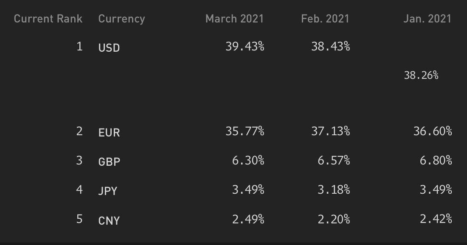Select the 38.26% Jan. 2021 value

[x=421, y=75]
